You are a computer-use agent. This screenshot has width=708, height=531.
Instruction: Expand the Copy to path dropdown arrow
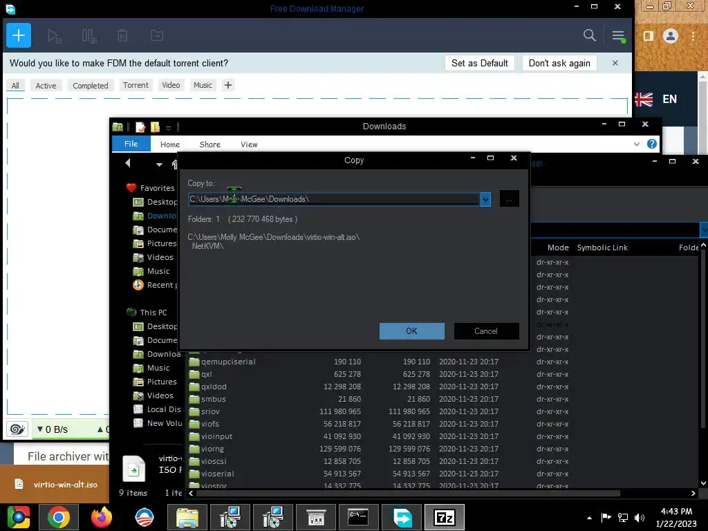click(485, 199)
